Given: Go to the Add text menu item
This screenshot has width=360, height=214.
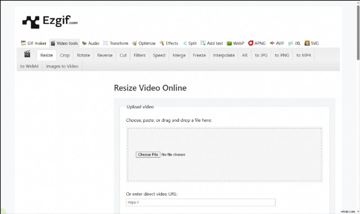Looking at the screenshot, I should 211,43.
